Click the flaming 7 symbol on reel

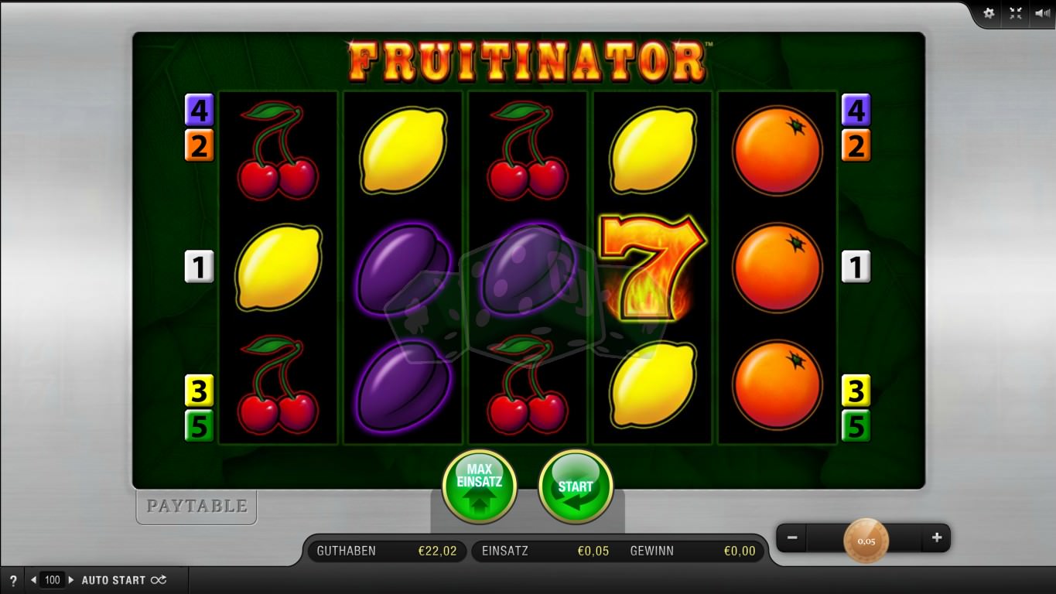point(653,267)
